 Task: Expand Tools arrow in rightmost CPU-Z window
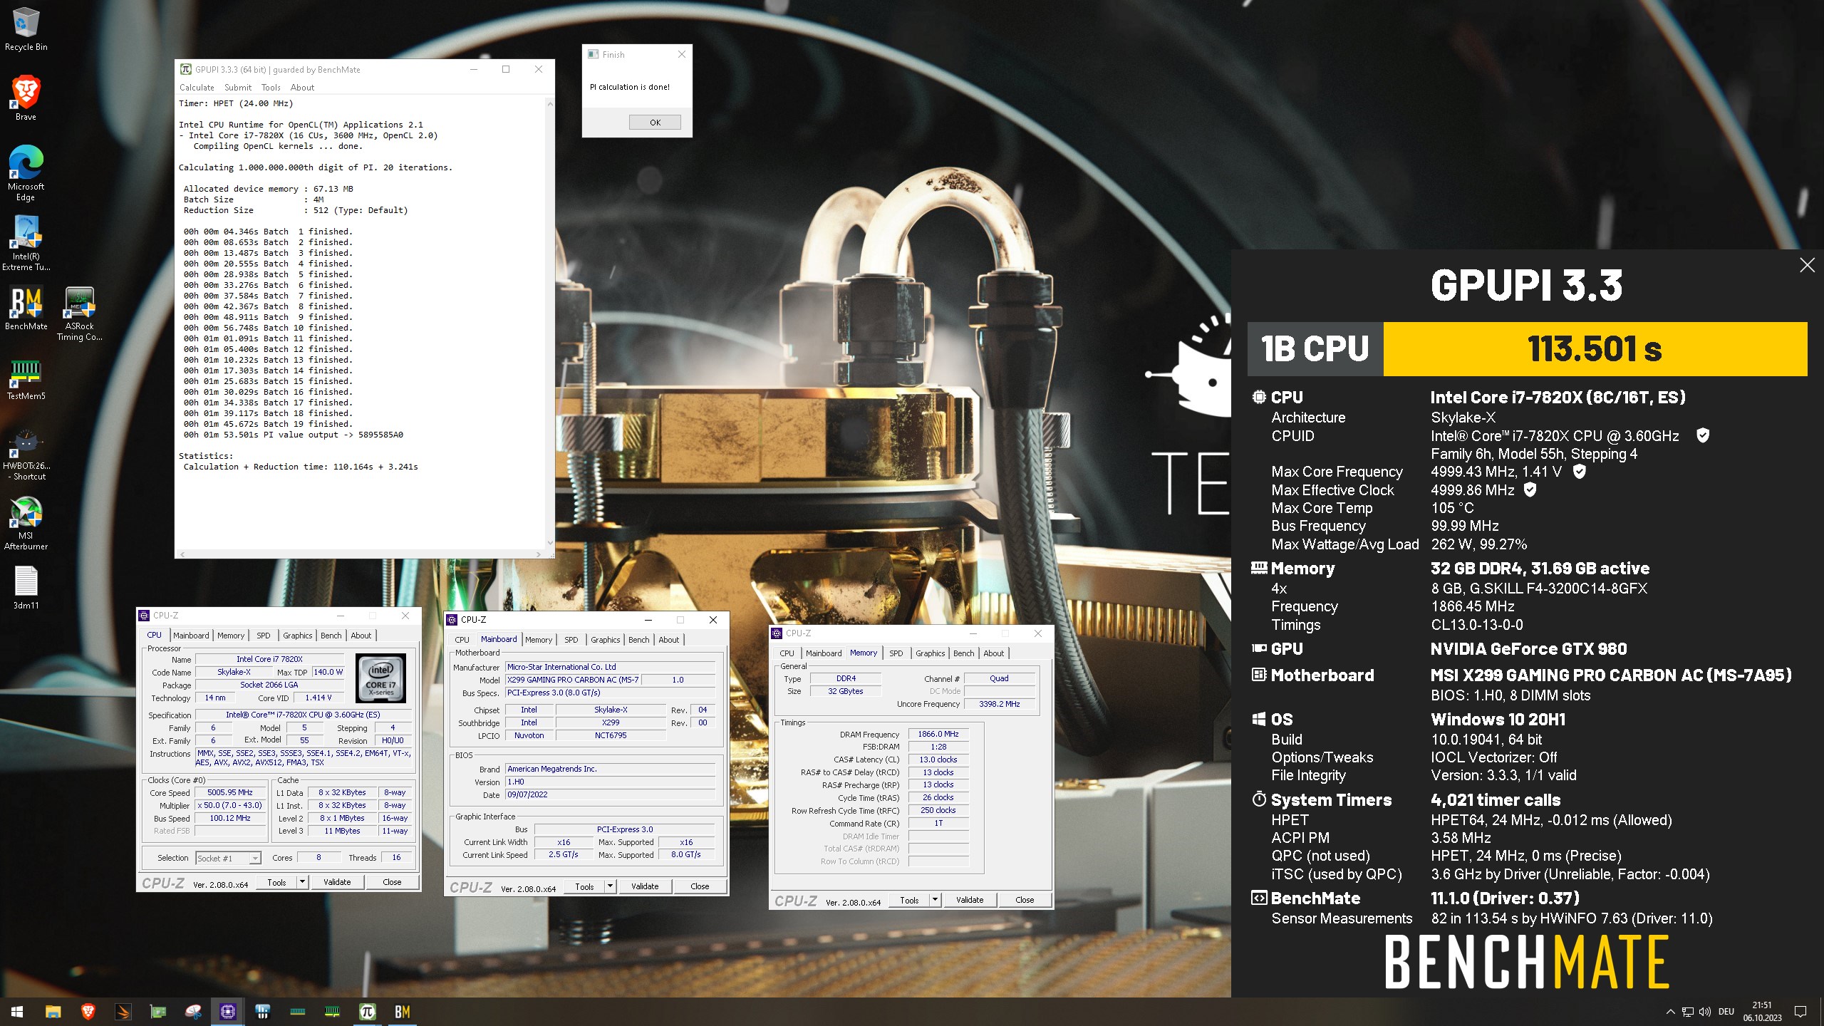point(935,900)
